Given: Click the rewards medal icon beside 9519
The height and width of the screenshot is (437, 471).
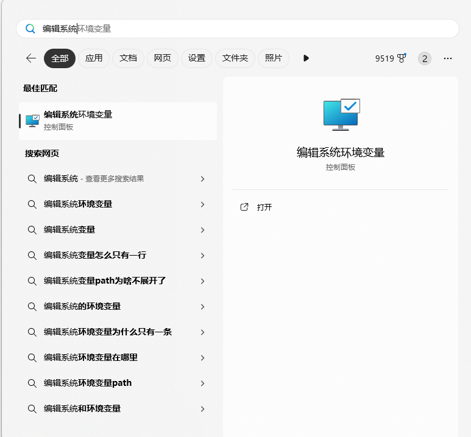Looking at the screenshot, I should point(402,58).
